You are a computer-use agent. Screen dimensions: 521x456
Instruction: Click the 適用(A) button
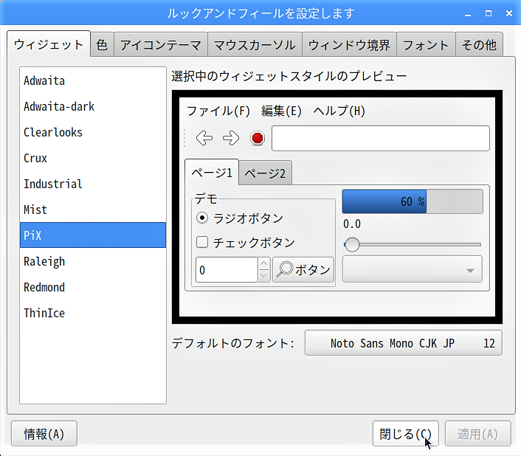tap(477, 434)
